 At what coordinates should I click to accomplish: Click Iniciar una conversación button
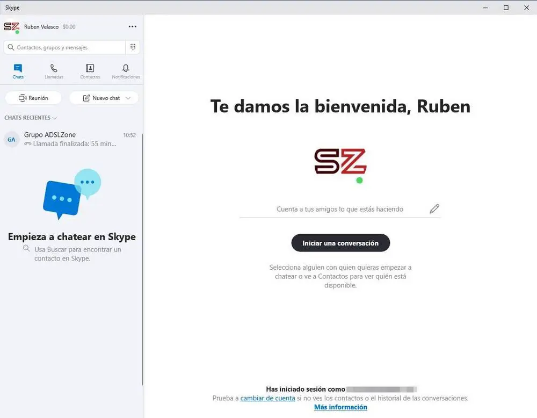coord(340,243)
